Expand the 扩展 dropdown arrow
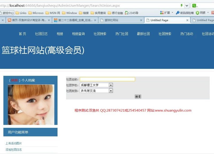The width and height of the screenshot is (214, 154). click(172, 13)
